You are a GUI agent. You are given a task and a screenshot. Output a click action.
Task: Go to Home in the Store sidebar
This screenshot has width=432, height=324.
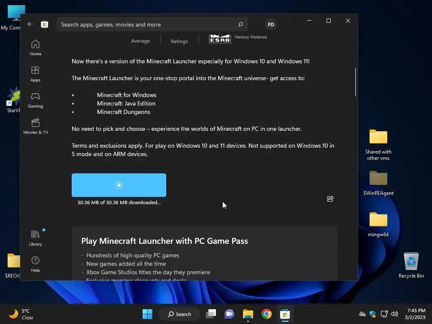(x=35, y=48)
